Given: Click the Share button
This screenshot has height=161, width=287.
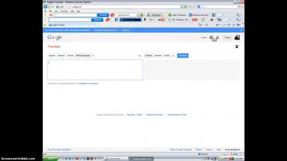Looking at the screenshot, I should pyautogui.click(x=227, y=38).
